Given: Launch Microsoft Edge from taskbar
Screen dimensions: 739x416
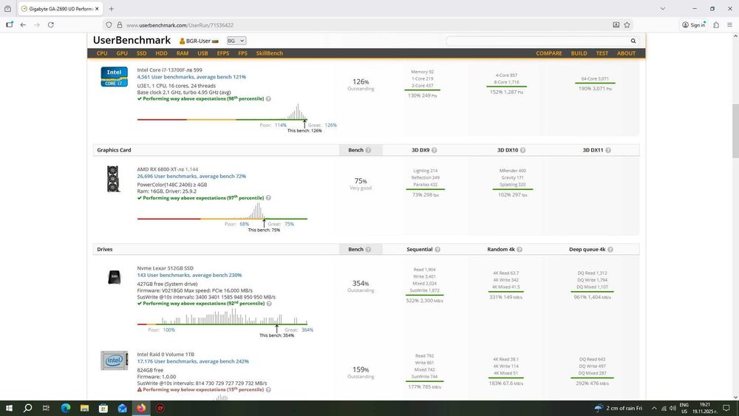Looking at the screenshot, I should click(x=66, y=408).
